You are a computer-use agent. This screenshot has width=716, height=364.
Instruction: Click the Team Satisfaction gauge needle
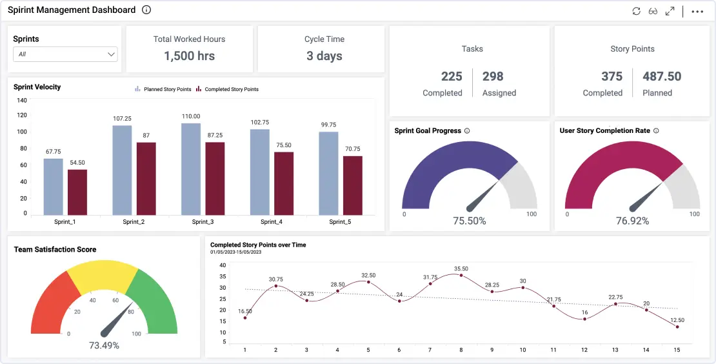(116, 320)
